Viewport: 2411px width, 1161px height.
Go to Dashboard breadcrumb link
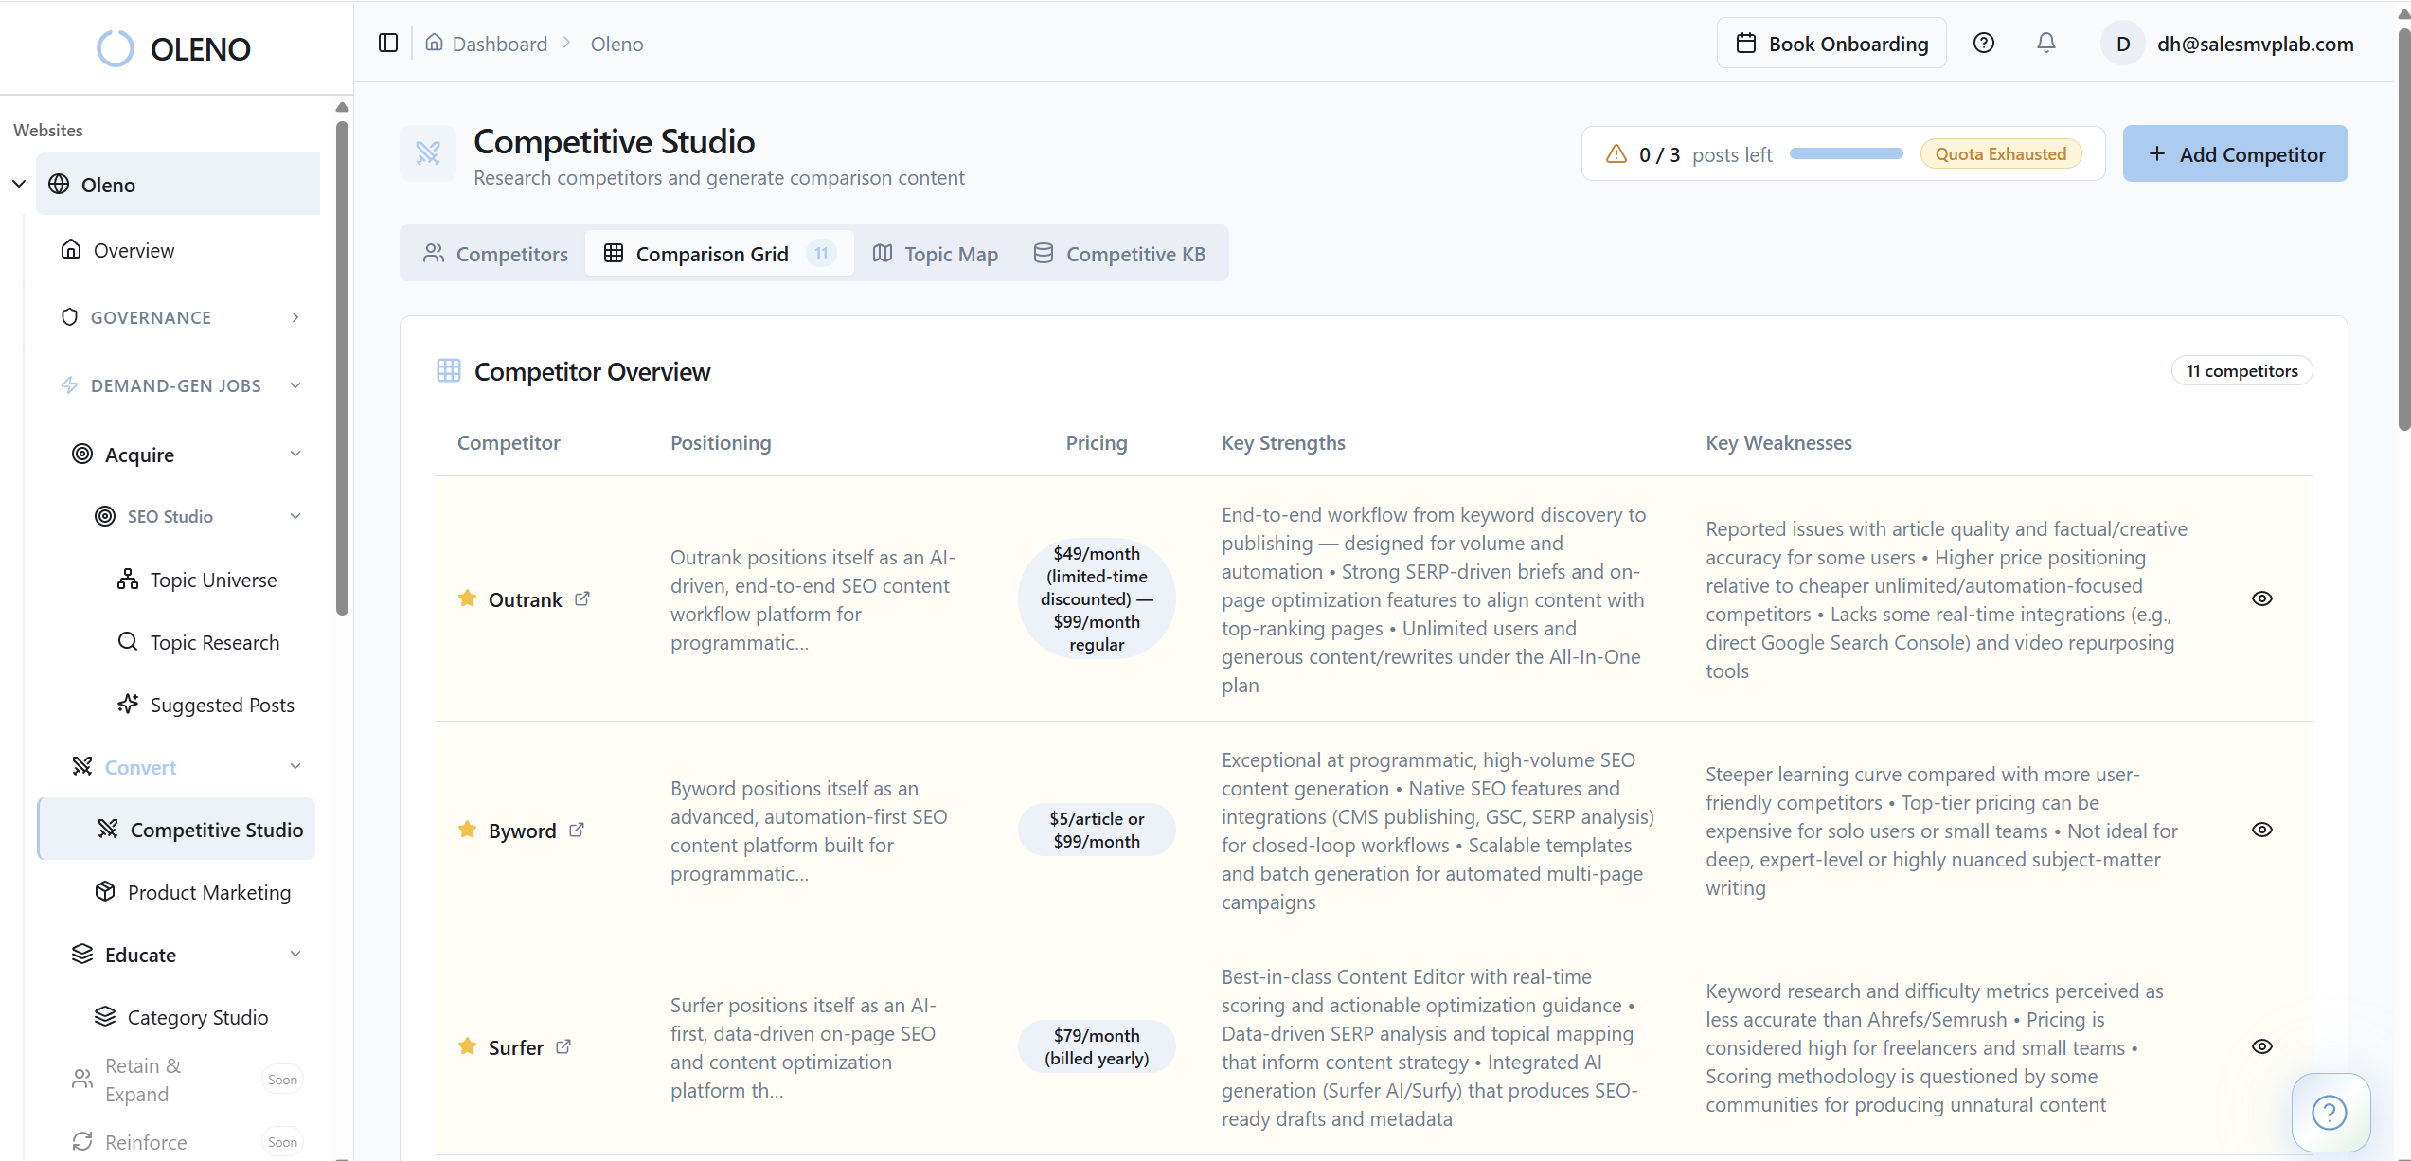click(499, 44)
